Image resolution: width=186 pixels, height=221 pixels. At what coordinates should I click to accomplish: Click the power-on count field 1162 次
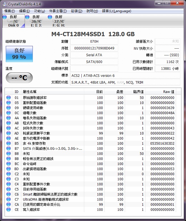pyautogui.click(x=168, y=62)
